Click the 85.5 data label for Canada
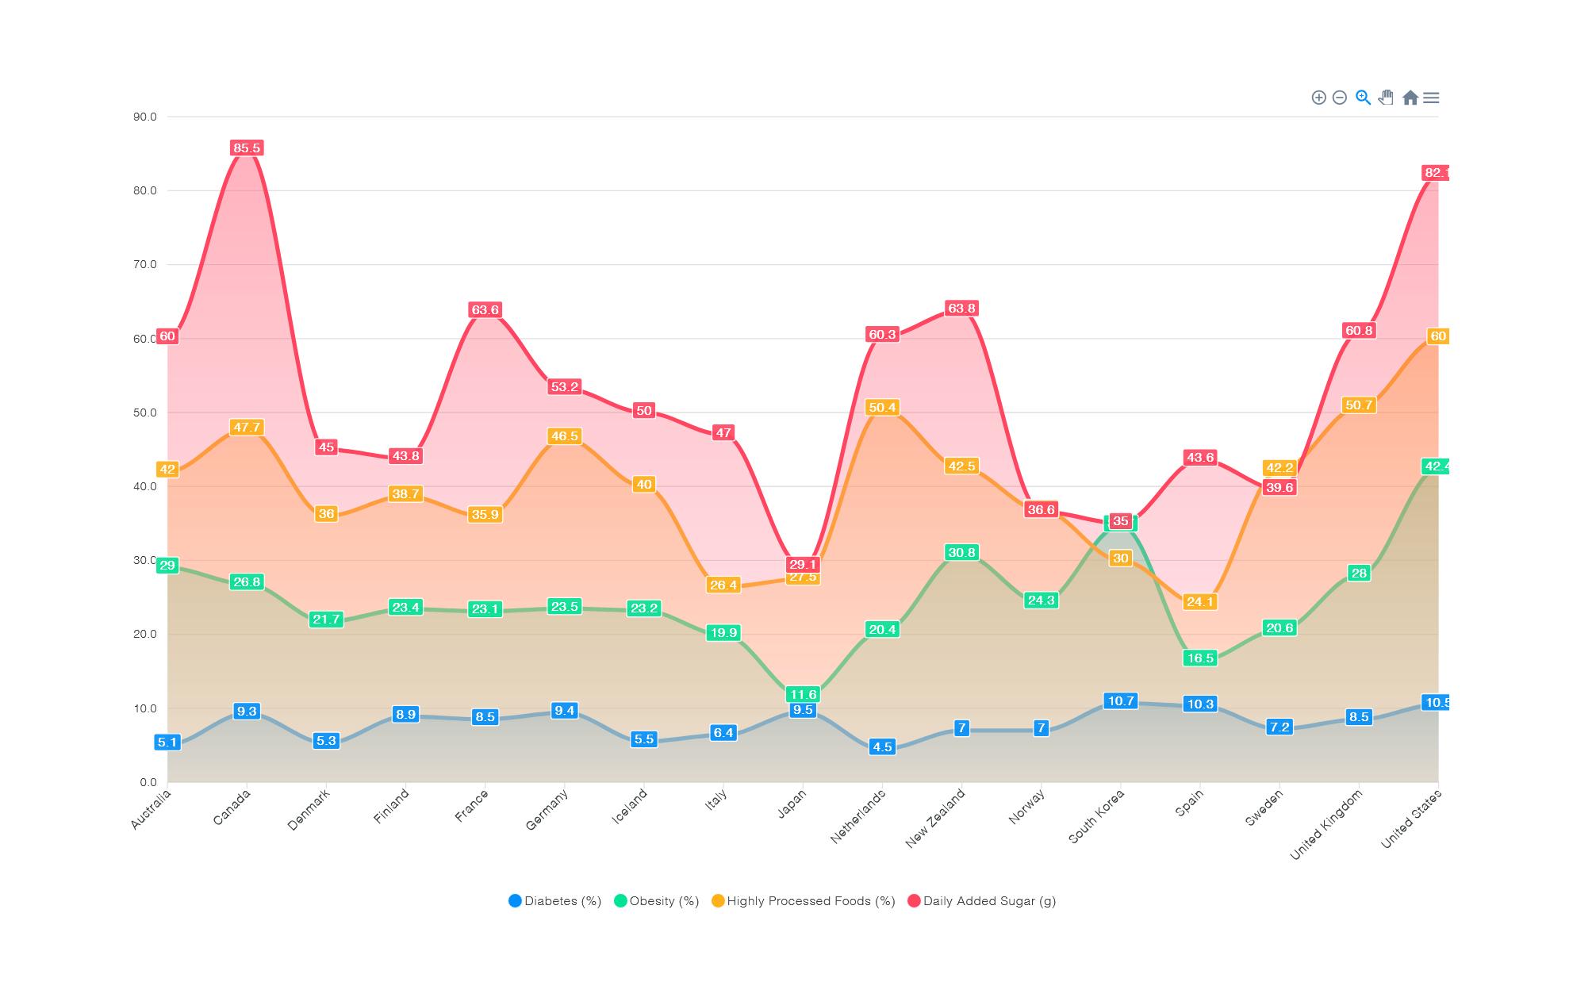Viewport: 1573px width, 990px height. click(247, 148)
